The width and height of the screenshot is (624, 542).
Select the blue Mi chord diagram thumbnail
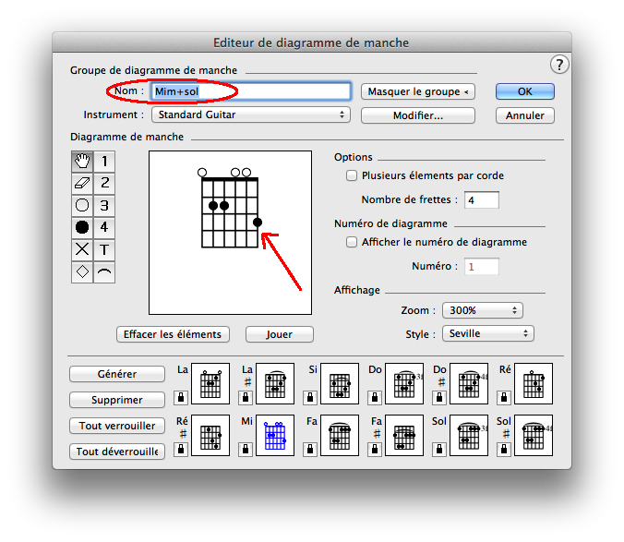[275, 436]
